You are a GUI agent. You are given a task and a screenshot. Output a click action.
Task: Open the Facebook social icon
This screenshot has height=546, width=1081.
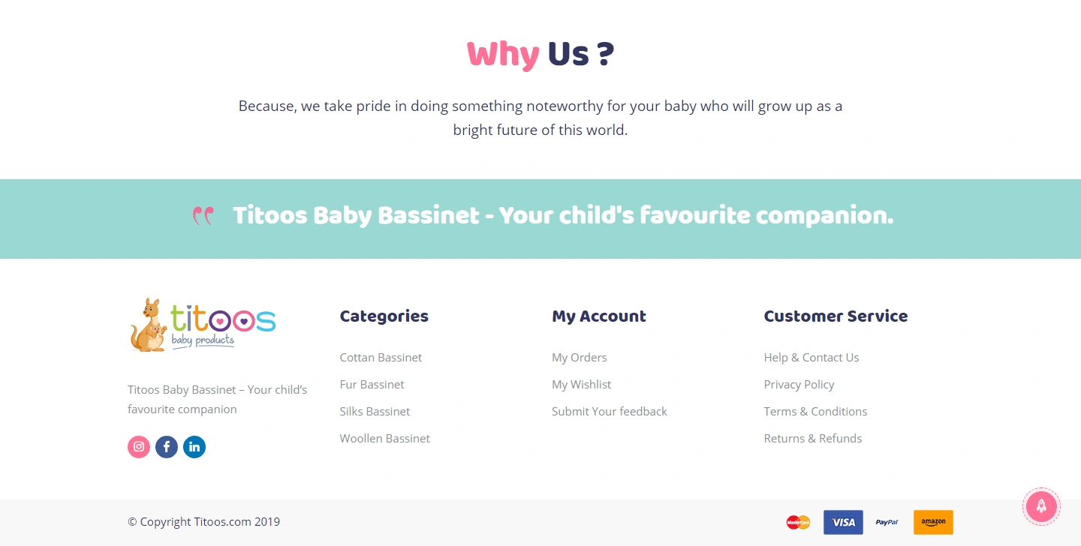click(x=167, y=447)
